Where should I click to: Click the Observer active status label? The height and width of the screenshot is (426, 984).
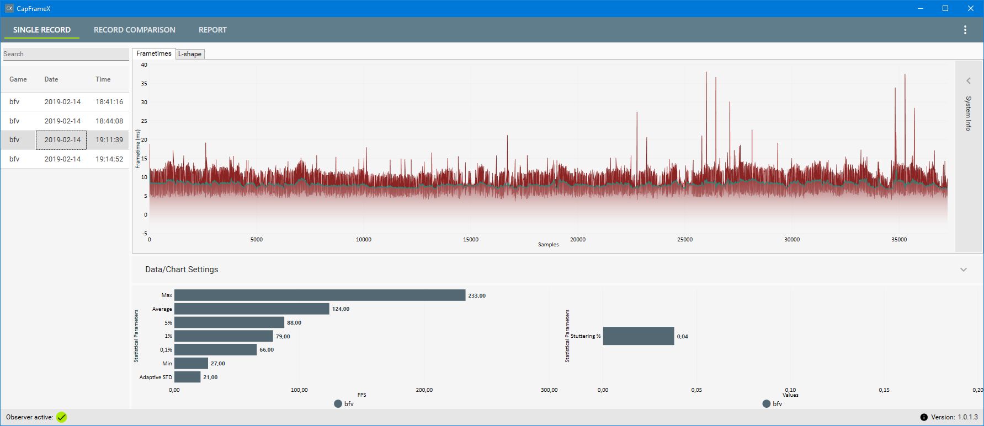pos(30,417)
